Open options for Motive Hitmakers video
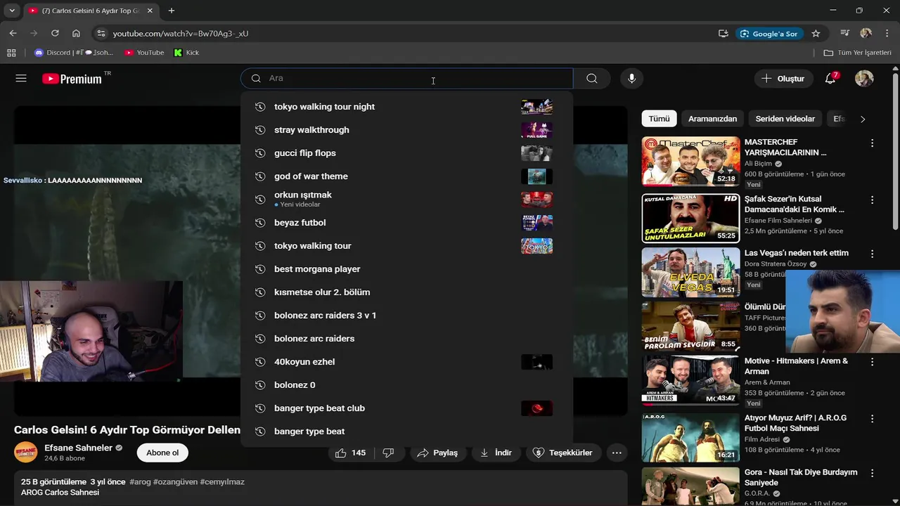 point(872,363)
